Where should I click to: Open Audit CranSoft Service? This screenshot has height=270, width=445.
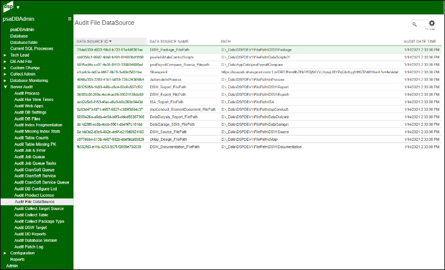pyautogui.click(x=35, y=176)
